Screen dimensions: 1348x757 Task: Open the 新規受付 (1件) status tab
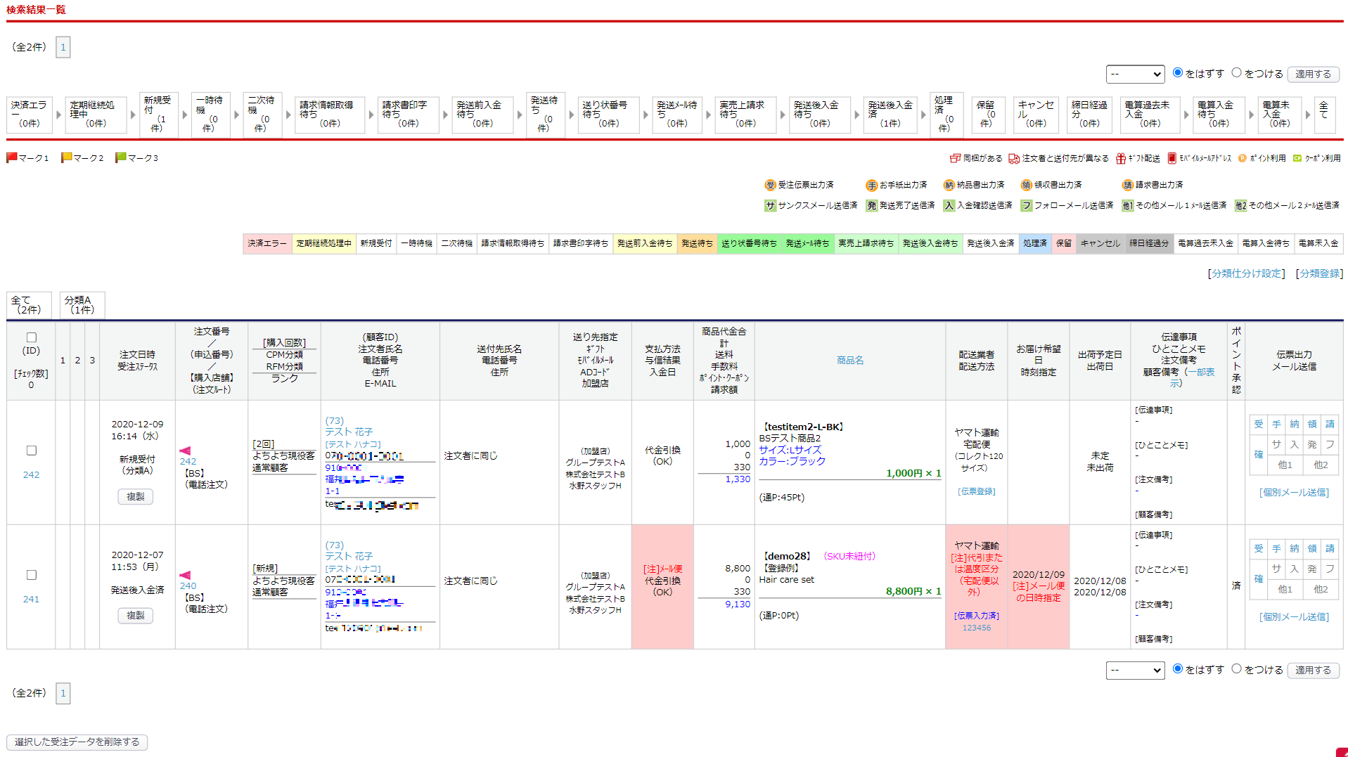158,114
